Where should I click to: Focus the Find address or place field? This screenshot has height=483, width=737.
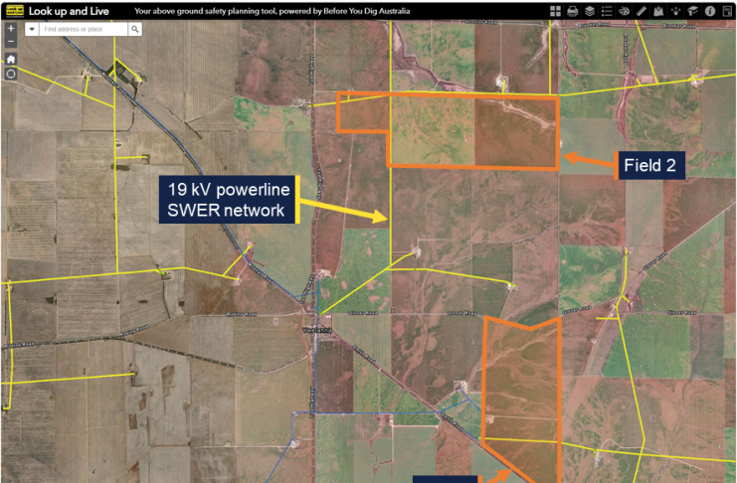tap(84, 30)
